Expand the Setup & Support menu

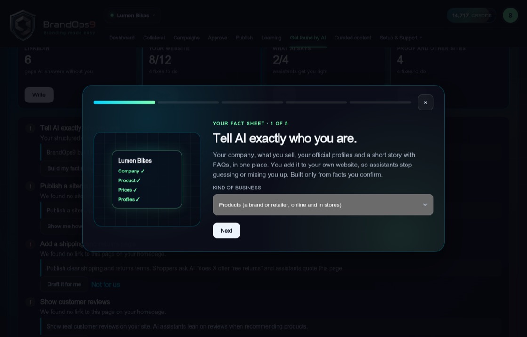click(x=400, y=38)
